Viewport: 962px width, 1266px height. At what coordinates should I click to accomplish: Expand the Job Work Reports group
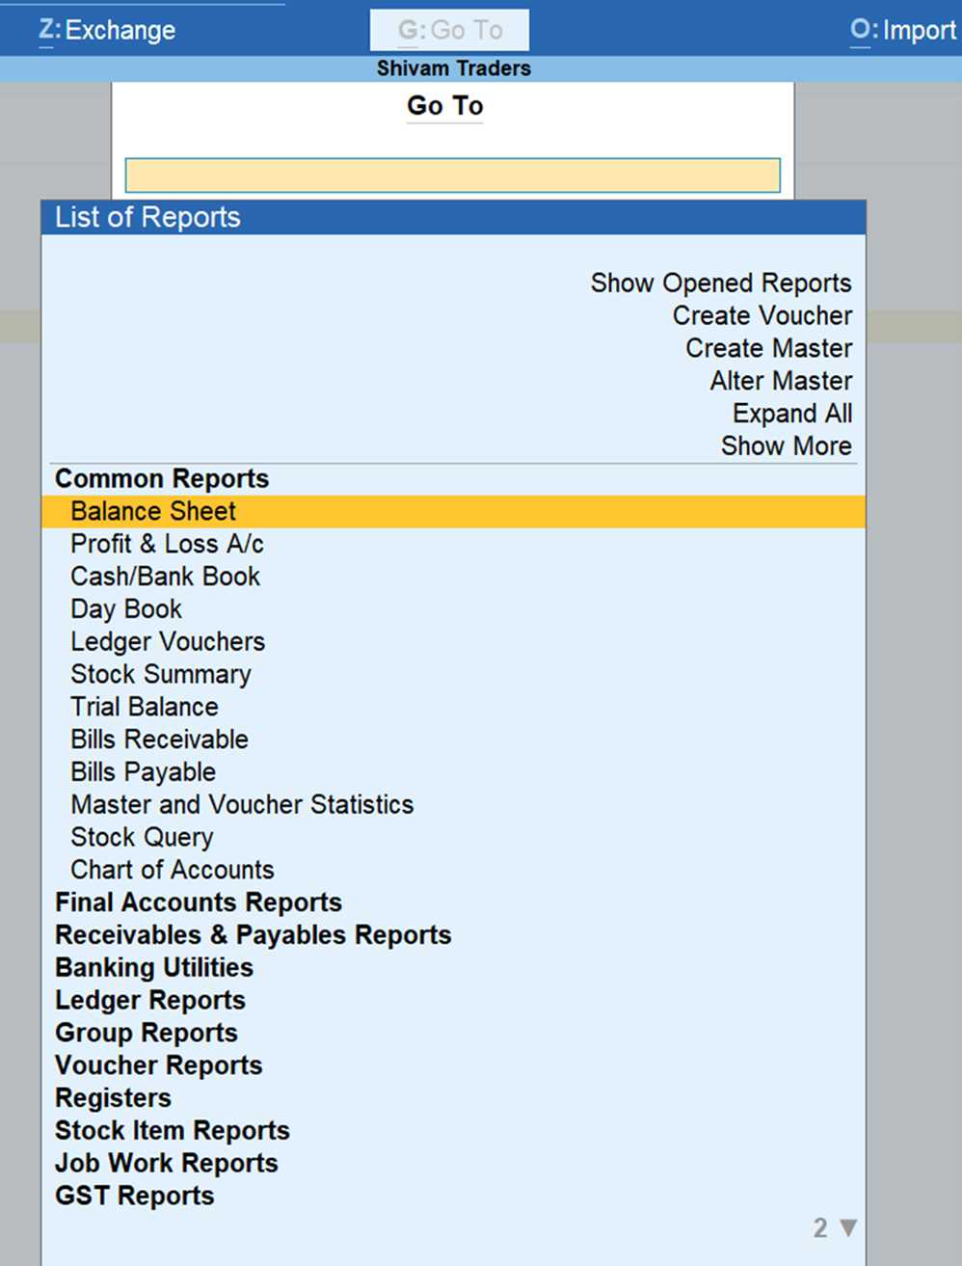pos(167,1163)
